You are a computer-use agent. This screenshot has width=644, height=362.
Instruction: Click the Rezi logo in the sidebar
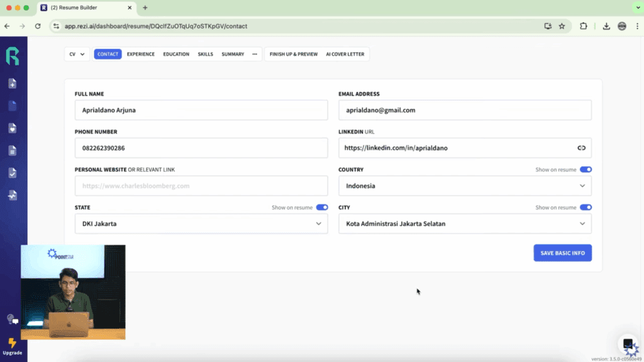click(13, 56)
